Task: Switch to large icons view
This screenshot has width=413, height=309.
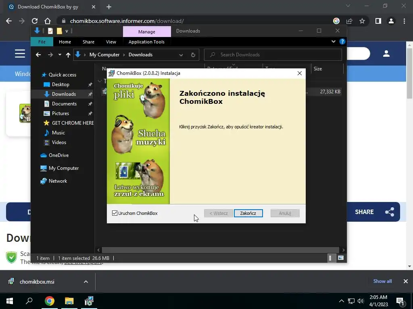Action: pyautogui.click(x=340, y=258)
